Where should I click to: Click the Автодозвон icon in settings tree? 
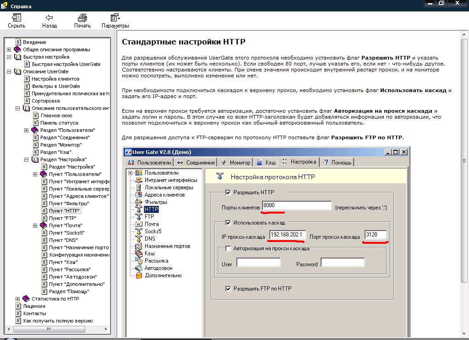coord(138,268)
